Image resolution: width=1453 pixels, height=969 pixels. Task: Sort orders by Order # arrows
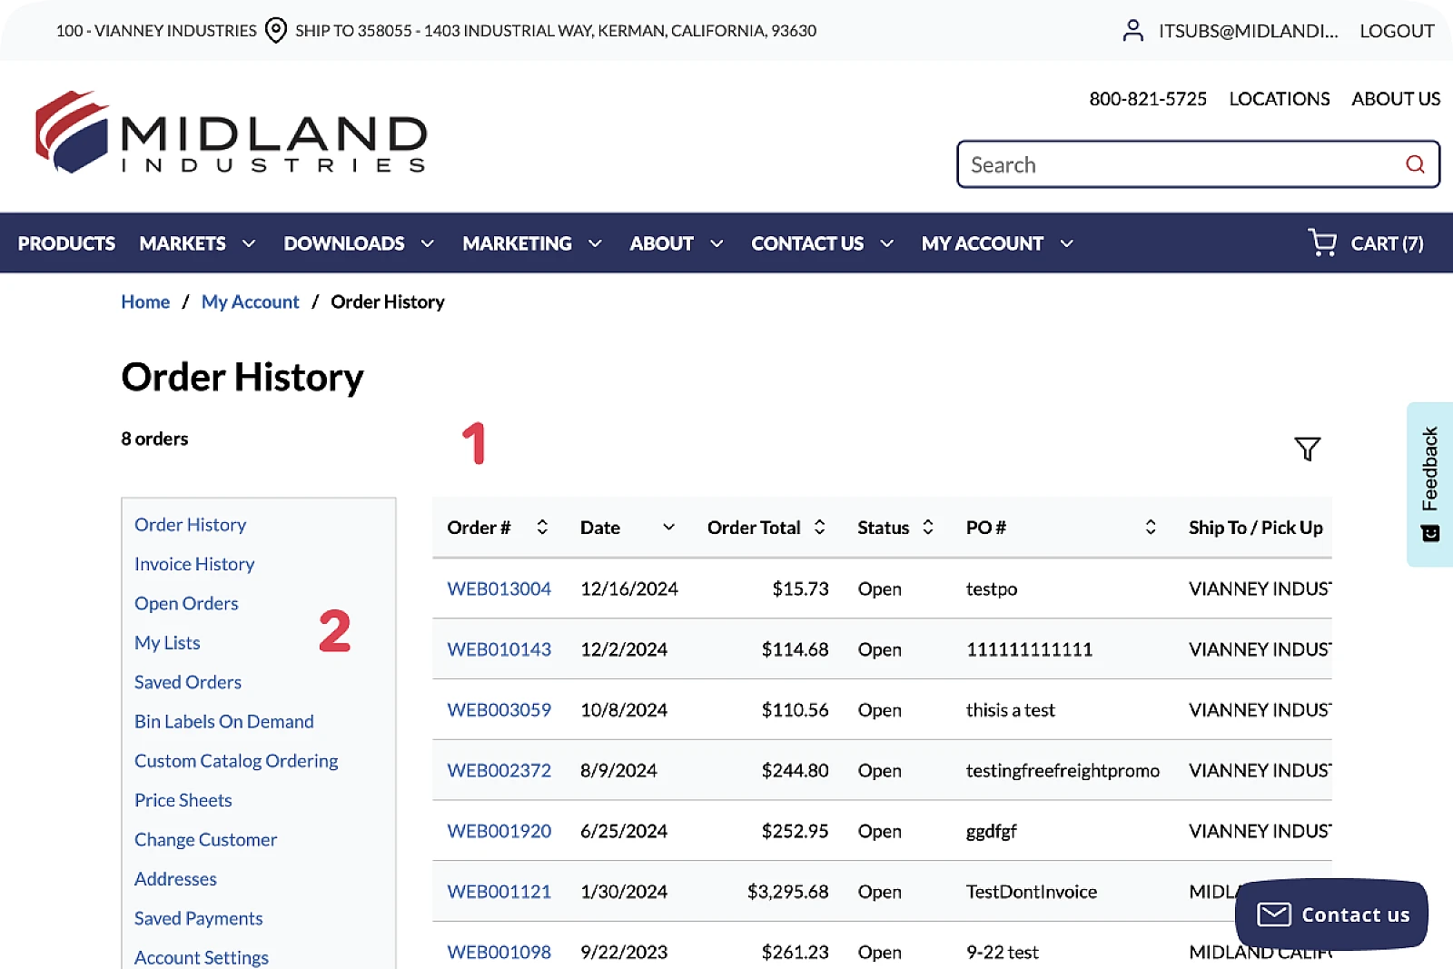click(x=542, y=528)
